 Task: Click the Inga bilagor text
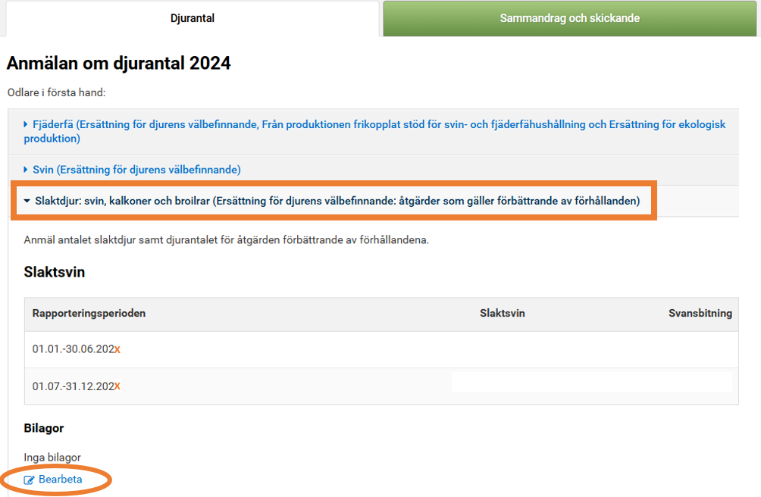[52, 457]
